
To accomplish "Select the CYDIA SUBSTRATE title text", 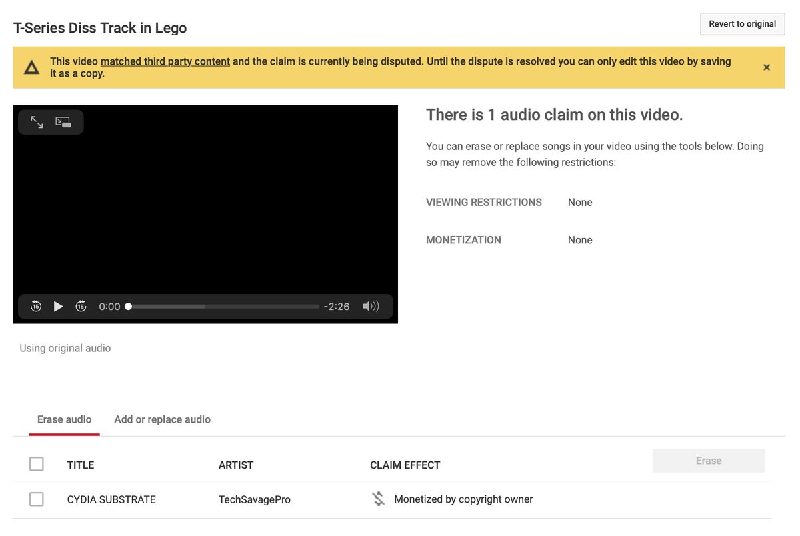I will coord(111,499).
